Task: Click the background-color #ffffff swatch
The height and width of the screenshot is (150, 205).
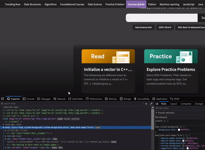Action: (179, 130)
